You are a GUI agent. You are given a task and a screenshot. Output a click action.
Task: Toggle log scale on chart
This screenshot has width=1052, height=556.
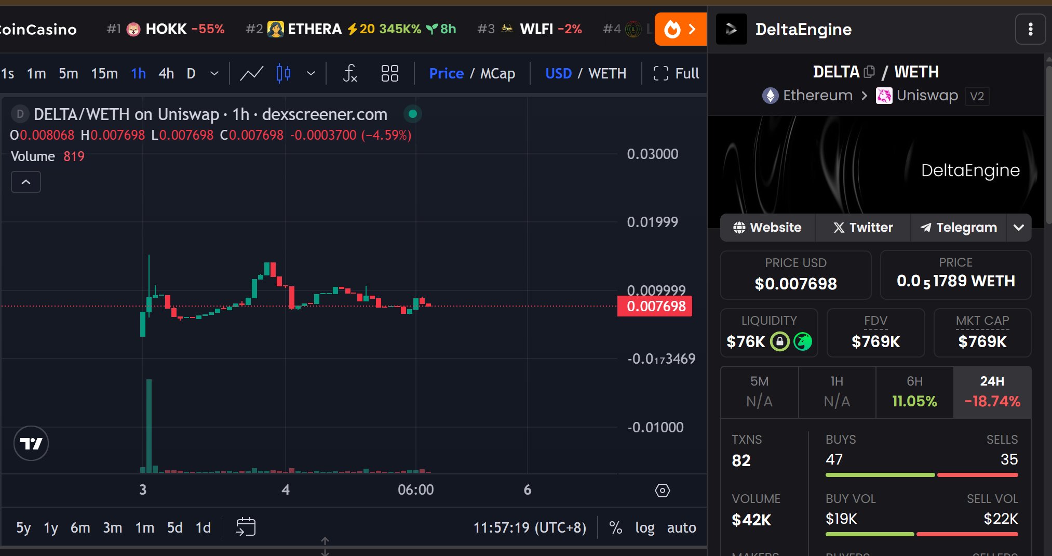645,527
